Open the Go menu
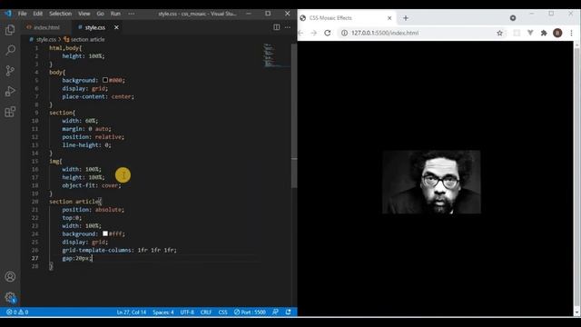 101,14
